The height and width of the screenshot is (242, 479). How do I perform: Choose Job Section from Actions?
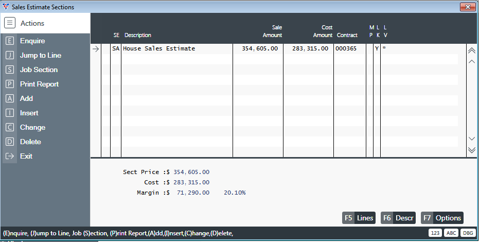pyautogui.click(x=39, y=70)
